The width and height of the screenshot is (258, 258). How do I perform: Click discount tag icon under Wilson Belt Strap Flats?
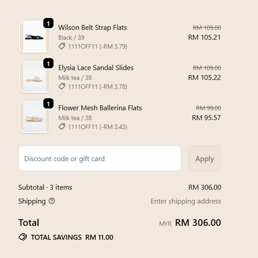62,46
